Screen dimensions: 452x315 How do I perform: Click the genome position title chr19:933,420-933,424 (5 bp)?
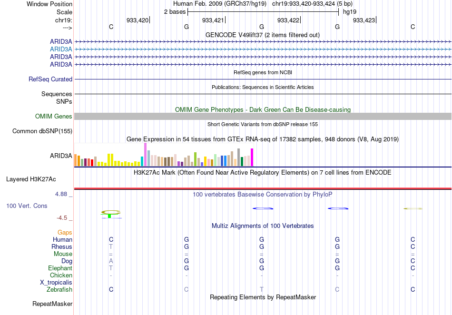click(x=312, y=4)
